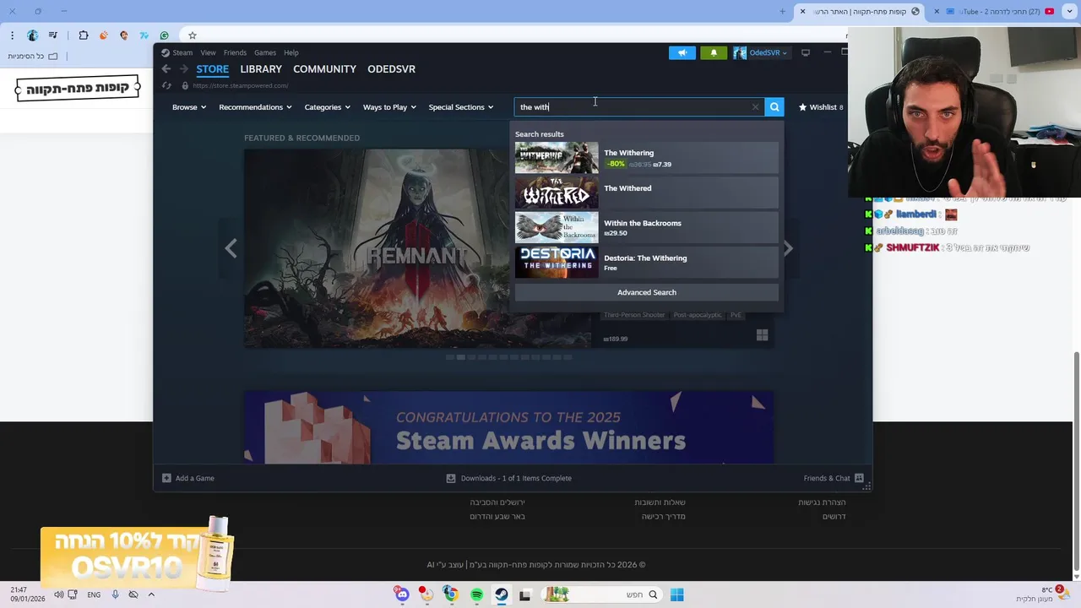Open Friends & Chat
This screenshot has width=1081, height=608.
834,478
